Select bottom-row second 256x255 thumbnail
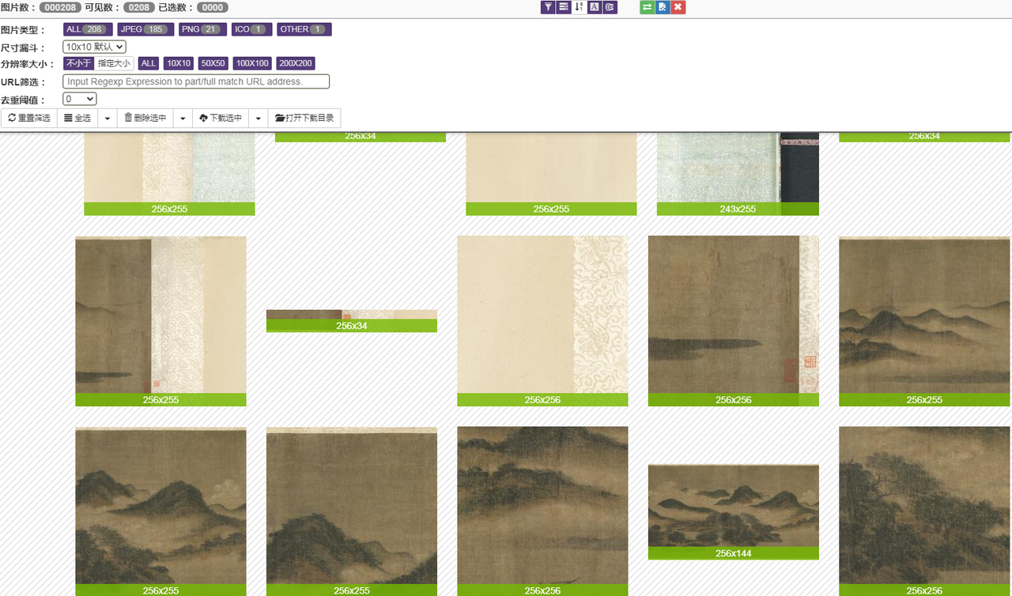Viewport: 1012px width, 596px height. 352,511
